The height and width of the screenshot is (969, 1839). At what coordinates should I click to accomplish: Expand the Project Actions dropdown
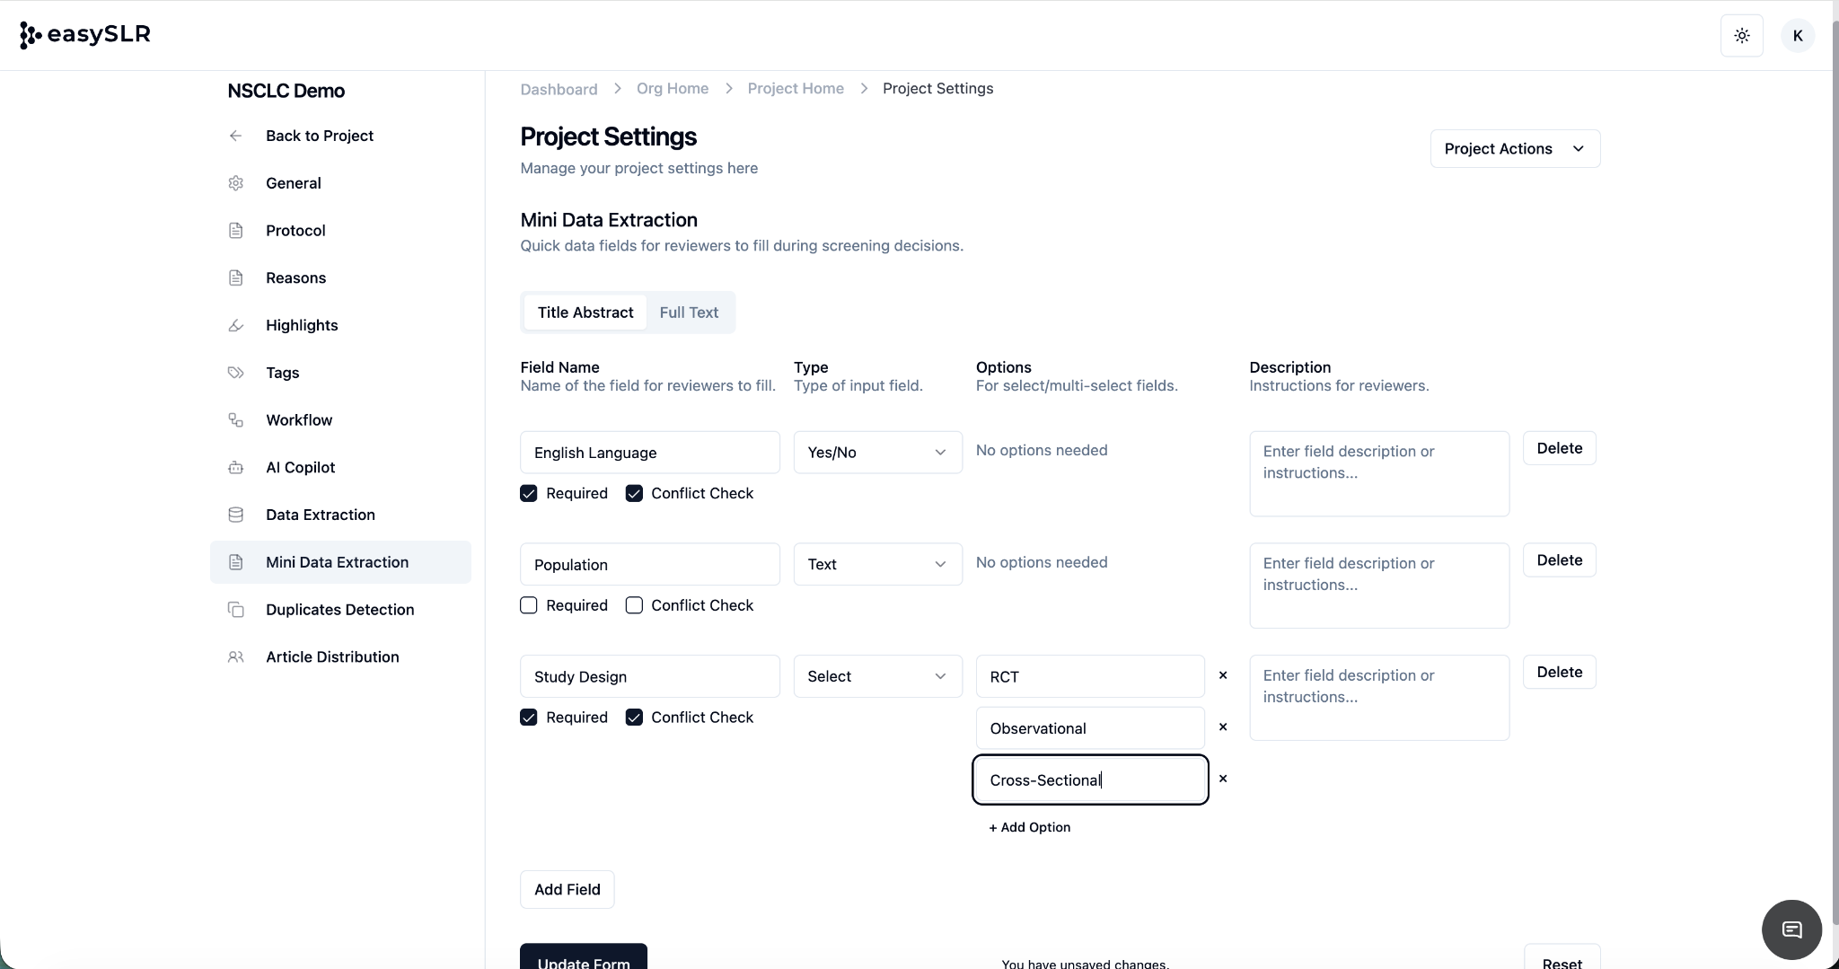(x=1514, y=149)
